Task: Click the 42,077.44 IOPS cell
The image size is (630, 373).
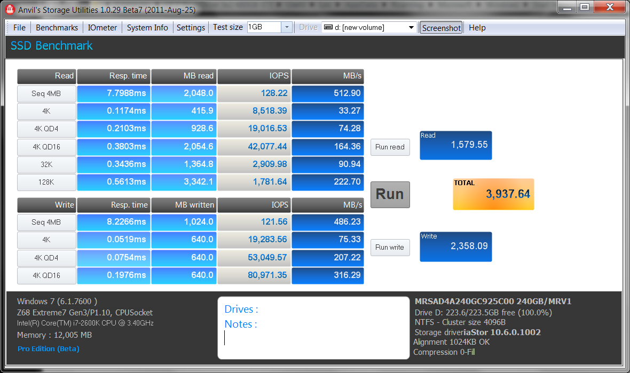Action: 254,147
